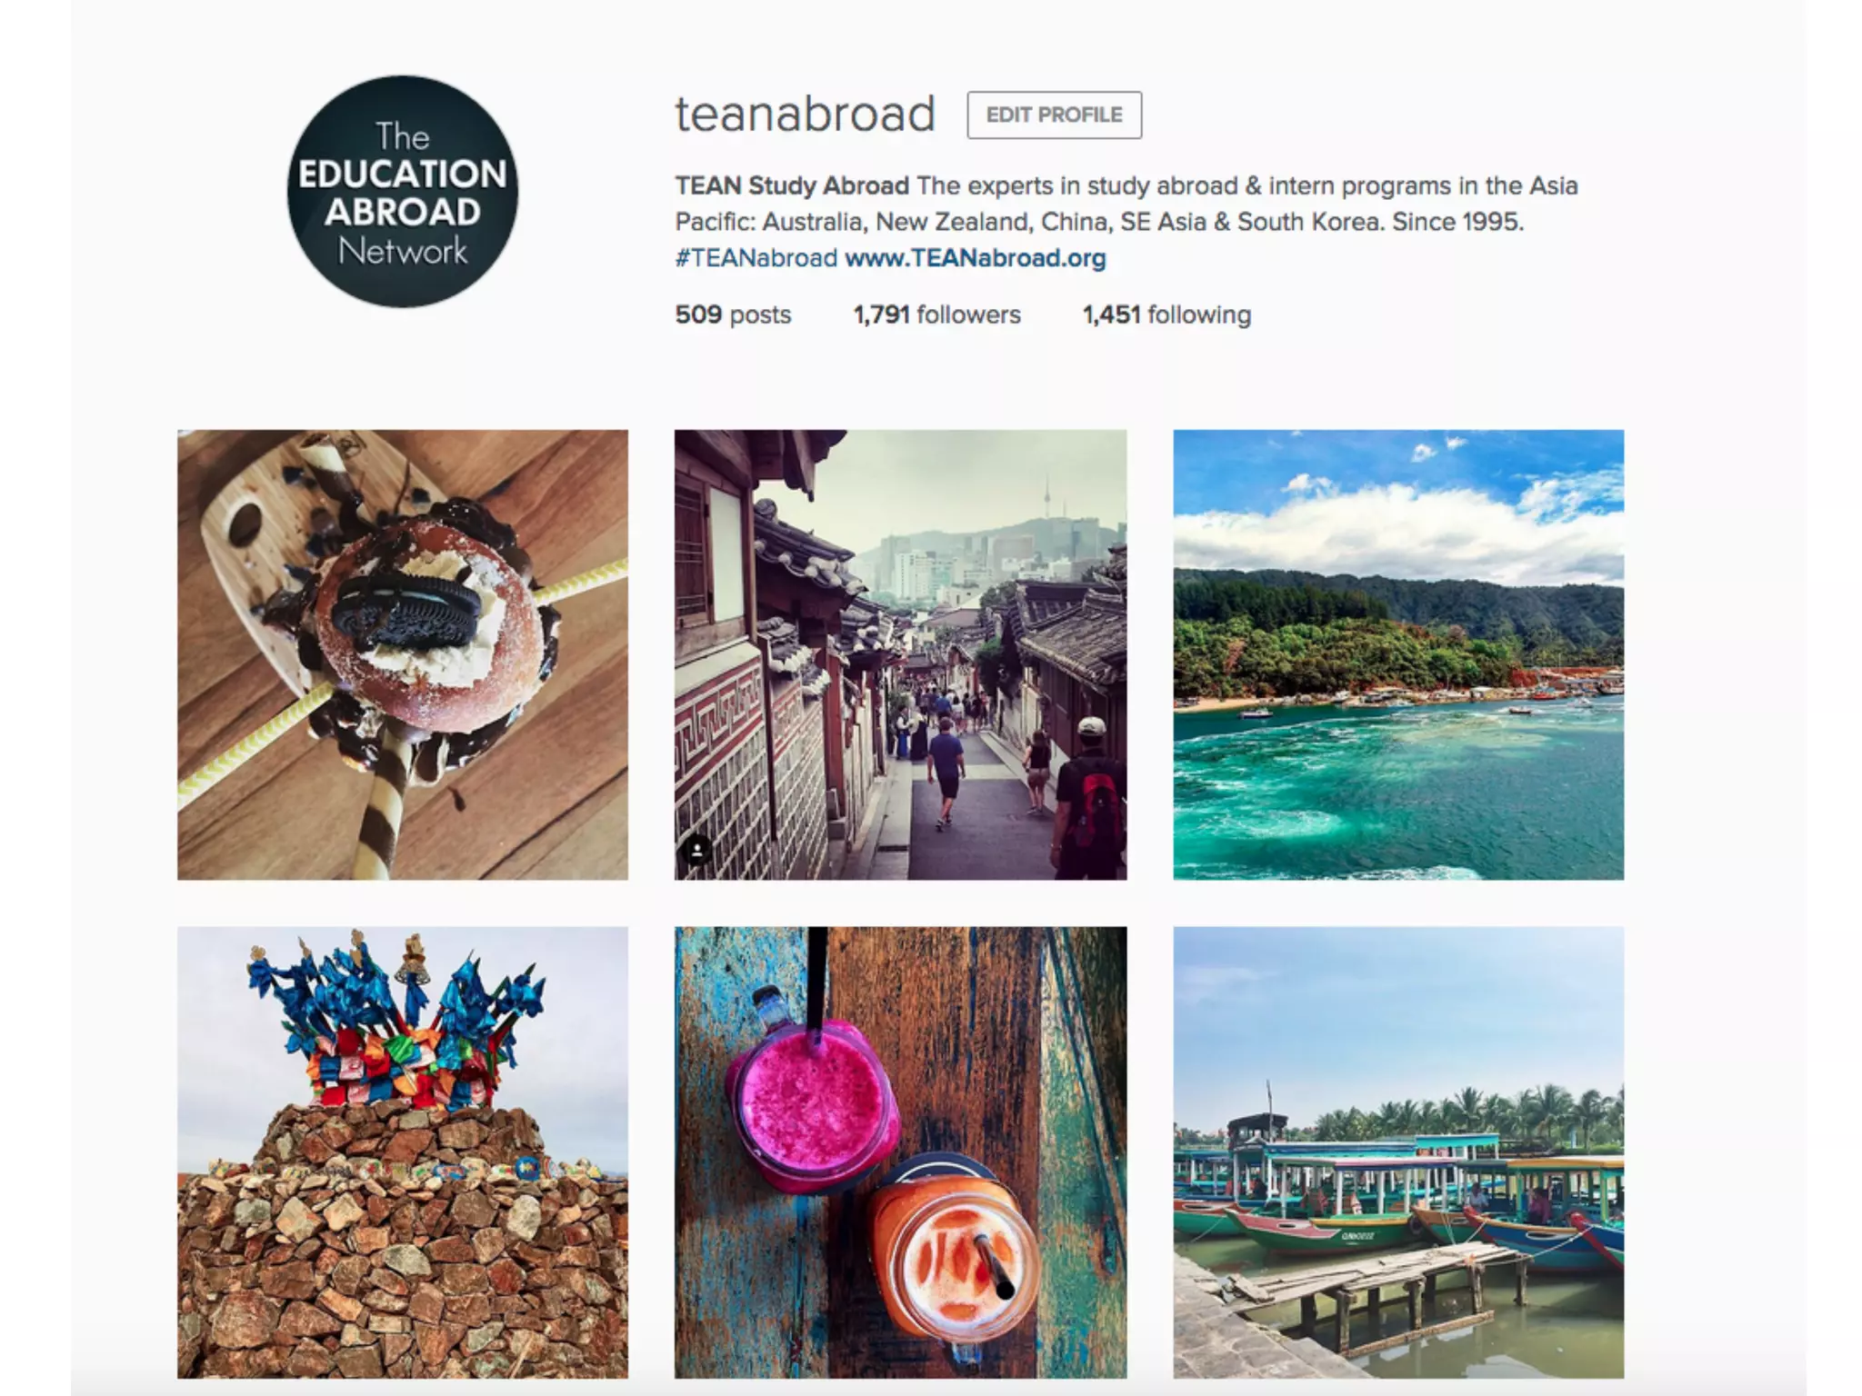The height and width of the screenshot is (1396, 1862).
Task: View the 509 posts count
Action: [733, 314]
